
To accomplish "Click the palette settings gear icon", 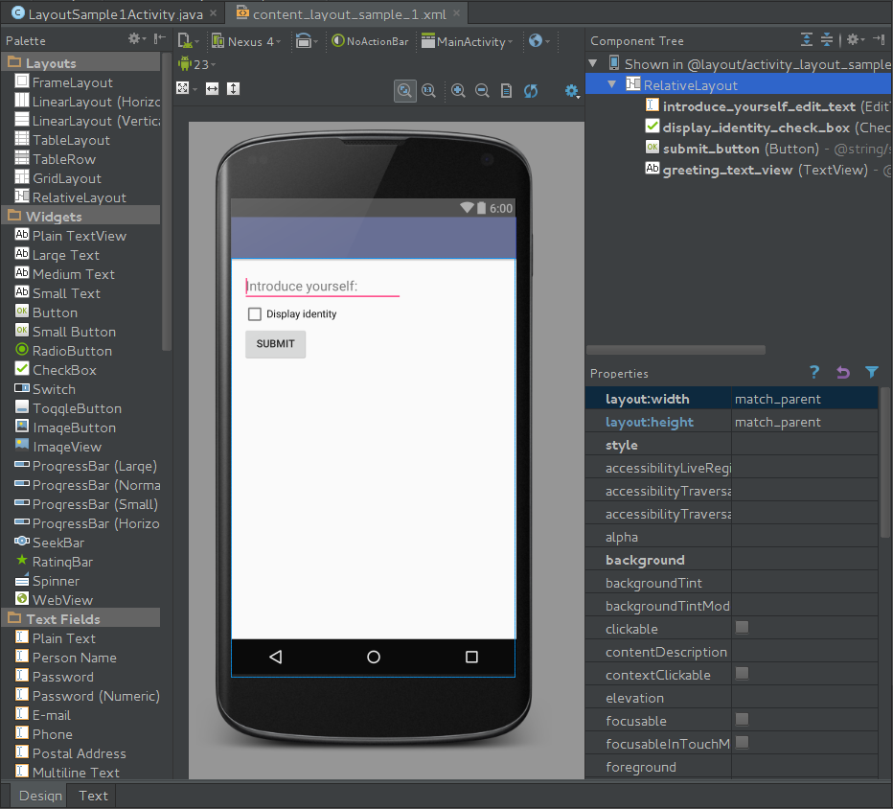I will pyautogui.click(x=134, y=38).
